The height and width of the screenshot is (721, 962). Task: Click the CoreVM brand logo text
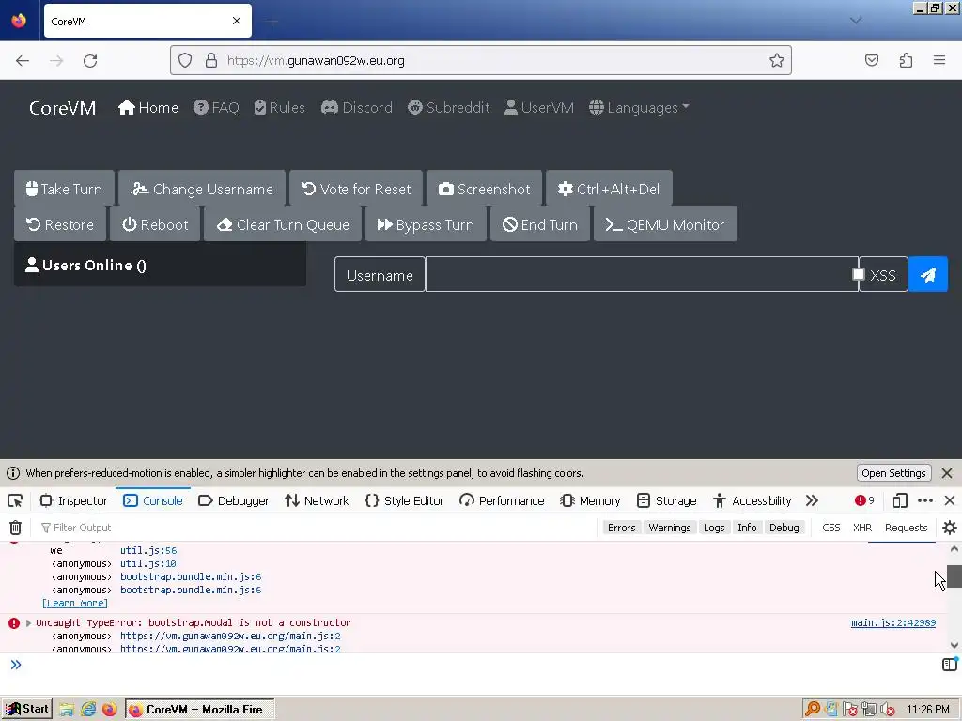click(x=63, y=108)
